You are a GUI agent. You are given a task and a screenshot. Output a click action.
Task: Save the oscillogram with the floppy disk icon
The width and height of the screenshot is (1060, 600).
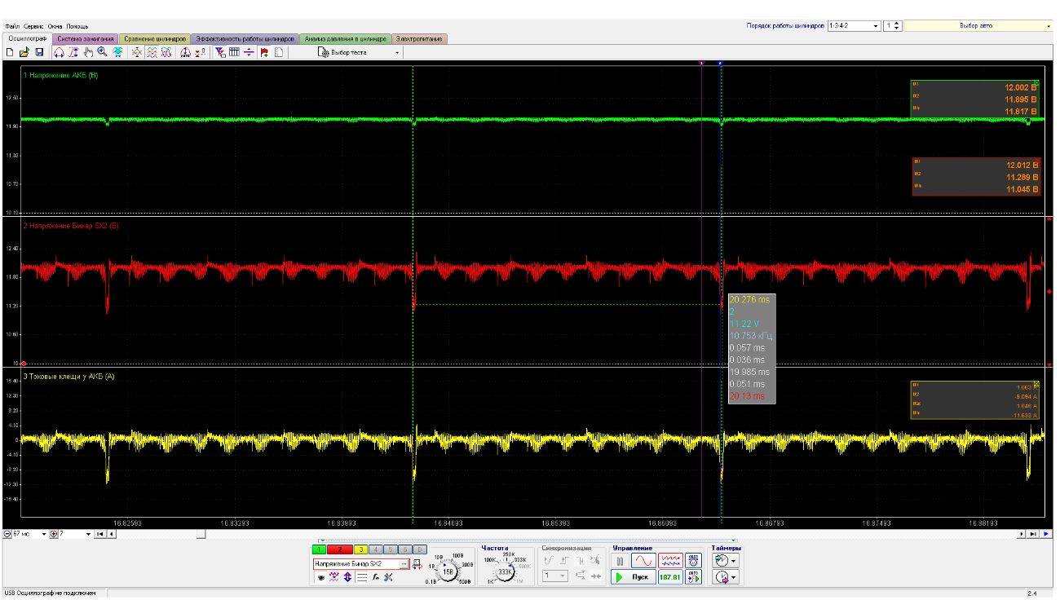click(x=38, y=52)
